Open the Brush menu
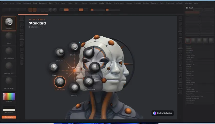Viewport: 215px width, 124px height. tap(12, 3)
